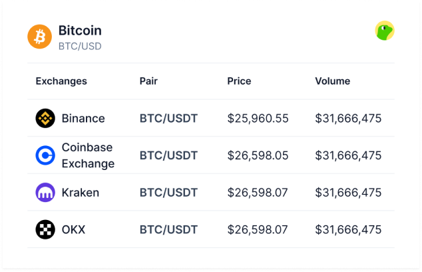Open the Kraken exchange name link
422x272 pixels.
81,193
